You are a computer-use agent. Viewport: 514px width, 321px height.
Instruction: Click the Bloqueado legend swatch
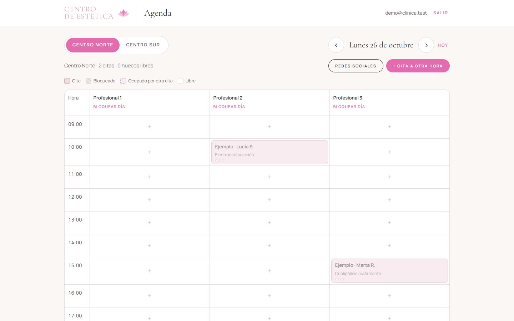89,81
